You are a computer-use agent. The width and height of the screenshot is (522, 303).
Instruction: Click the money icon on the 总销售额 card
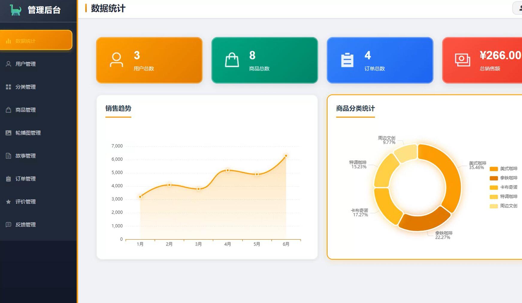tap(463, 60)
